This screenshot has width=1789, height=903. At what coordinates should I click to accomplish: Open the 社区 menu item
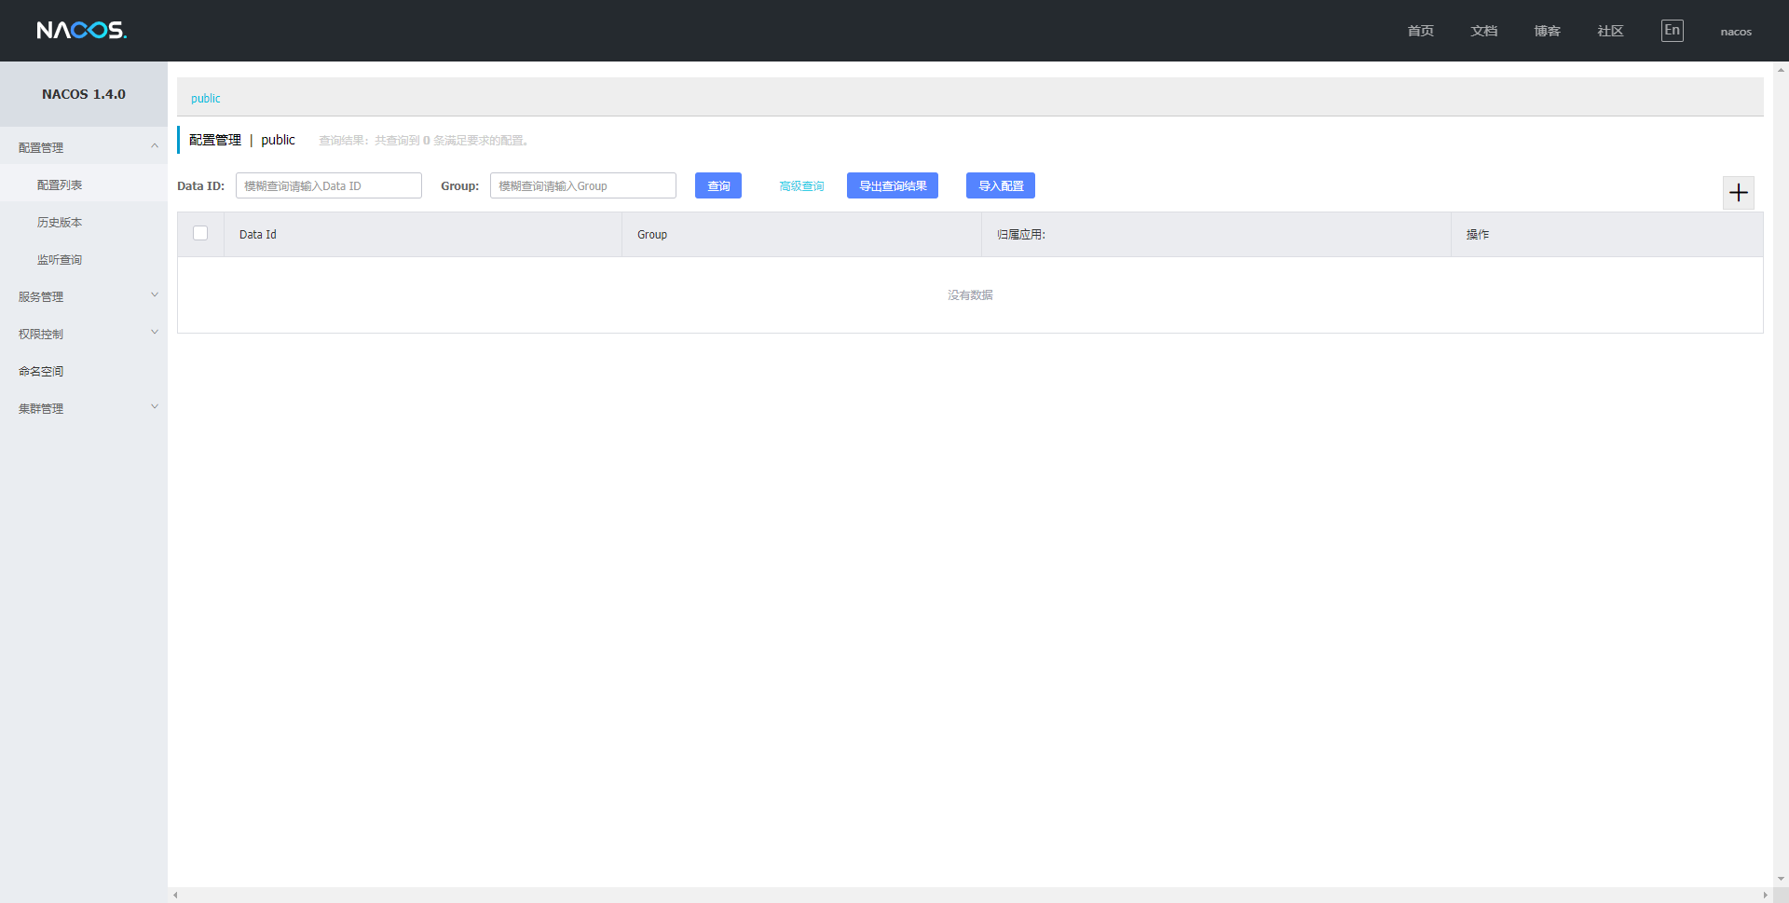click(x=1609, y=30)
